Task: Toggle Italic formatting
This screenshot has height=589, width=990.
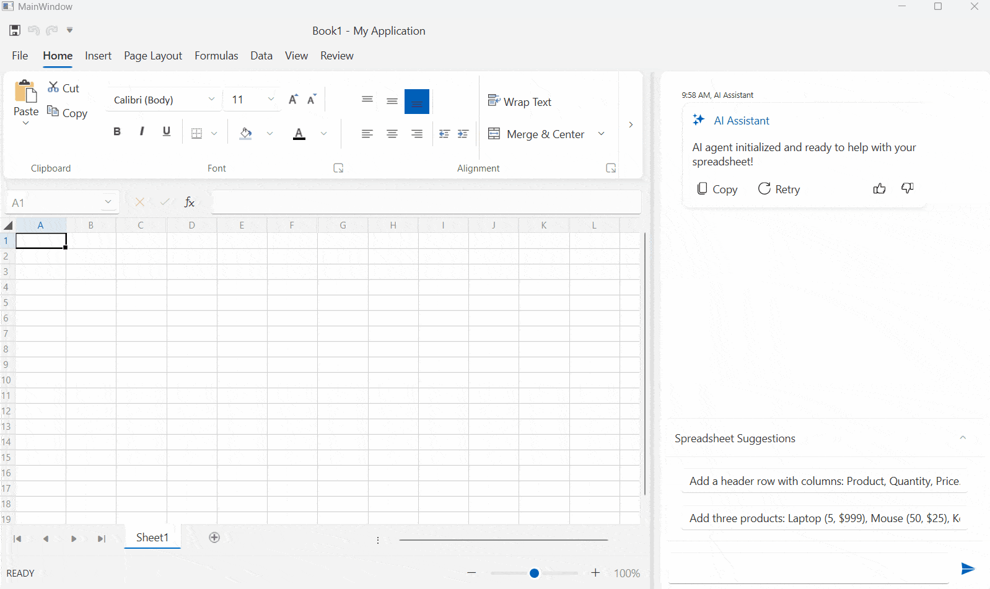Action: (x=142, y=131)
